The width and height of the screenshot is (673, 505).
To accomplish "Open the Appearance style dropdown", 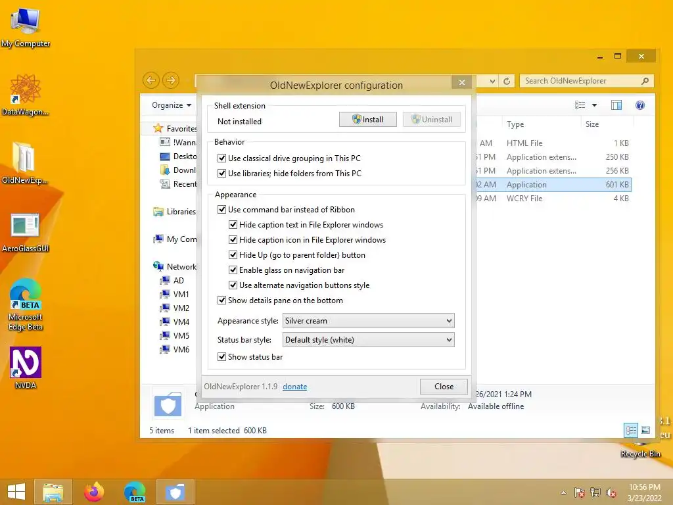I will pos(368,320).
